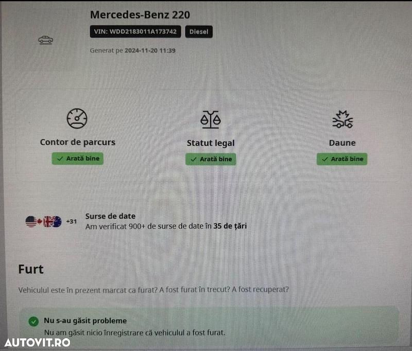Select the Daune section heading
This screenshot has width=412, height=351.
coord(342,143)
